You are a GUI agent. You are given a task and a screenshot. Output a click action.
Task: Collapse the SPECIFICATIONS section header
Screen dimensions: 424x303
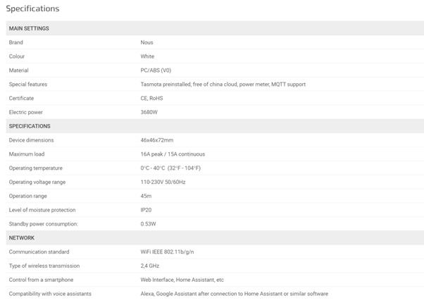pyautogui.click(x=30, y=126)
